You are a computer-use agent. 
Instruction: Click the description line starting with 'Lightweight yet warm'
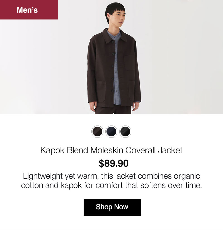[111, 176]
